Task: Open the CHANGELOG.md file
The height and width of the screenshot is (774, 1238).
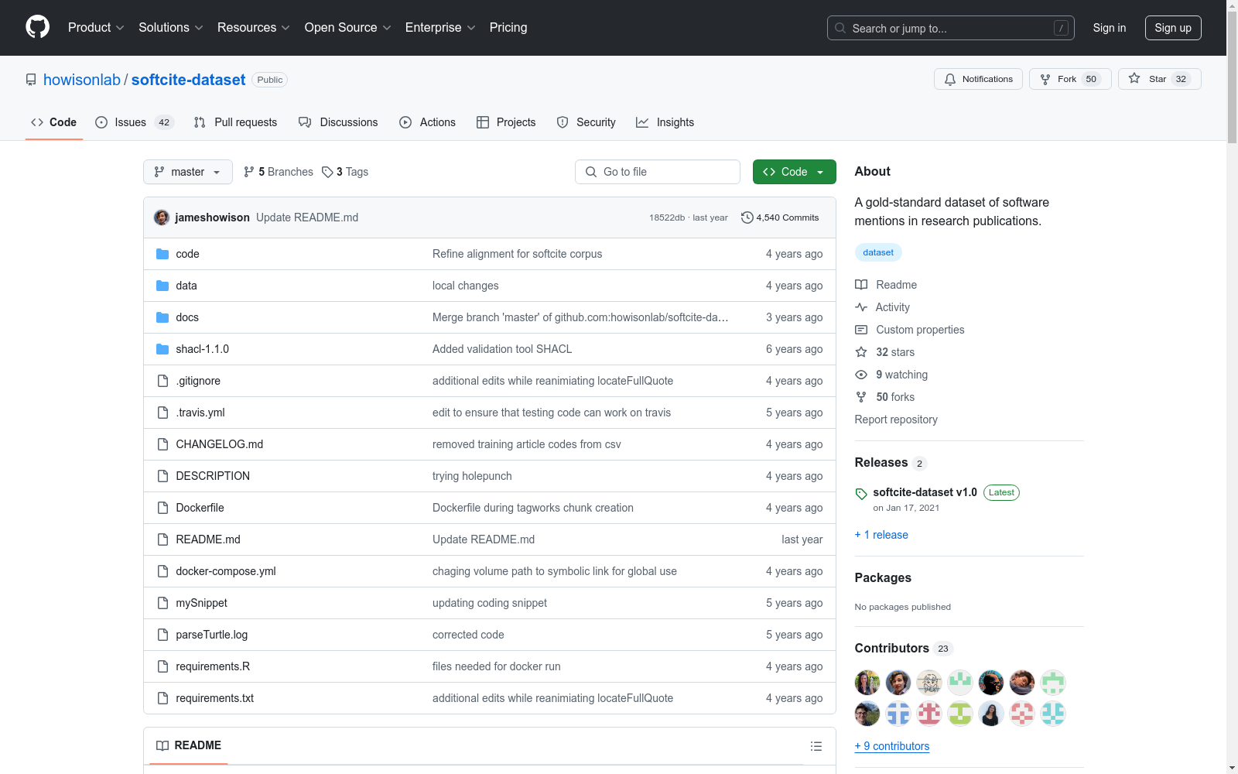Action: click(220, 444)
